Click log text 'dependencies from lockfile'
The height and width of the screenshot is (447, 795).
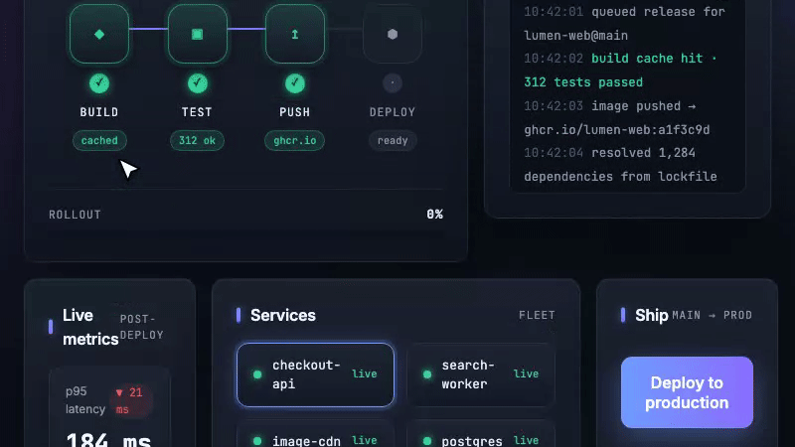620,177
